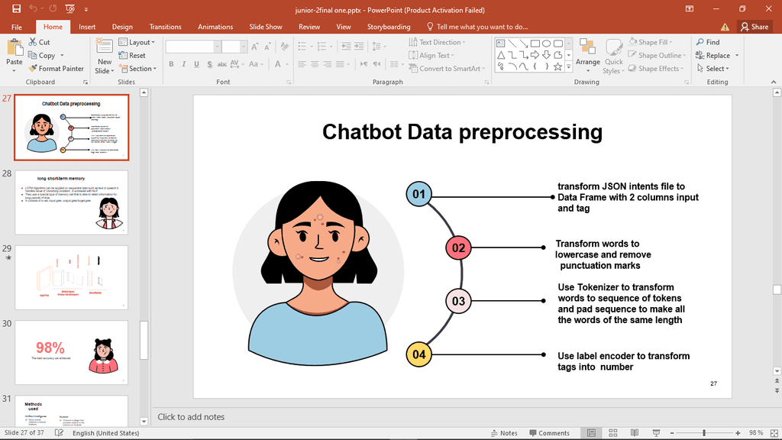Viewport: 782px width, 440px height.
Task: Open the Animations tab
Action: [215, 27]
